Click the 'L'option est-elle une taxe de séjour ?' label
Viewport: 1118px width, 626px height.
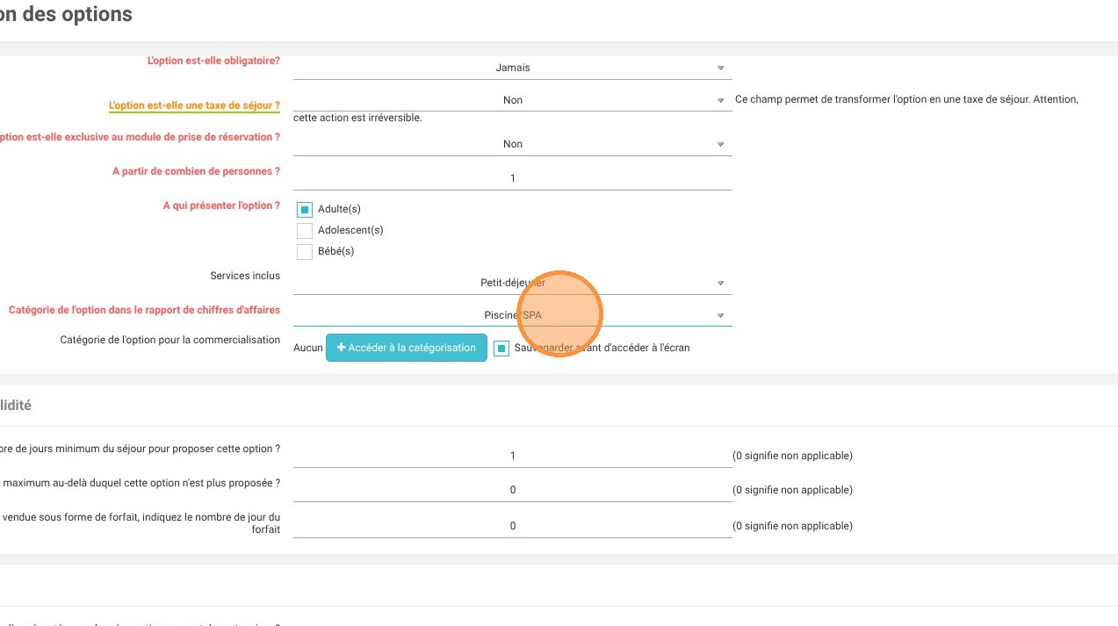194,105
